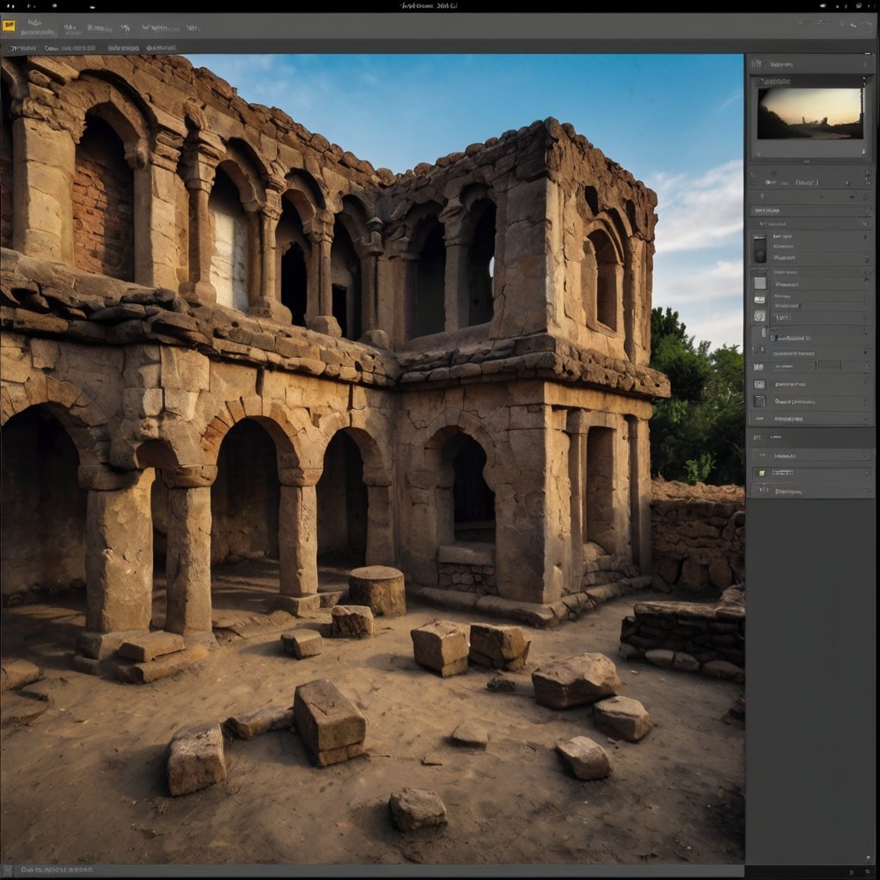
Task: Click the slider track in the right panel
Action: pos(829,365)
